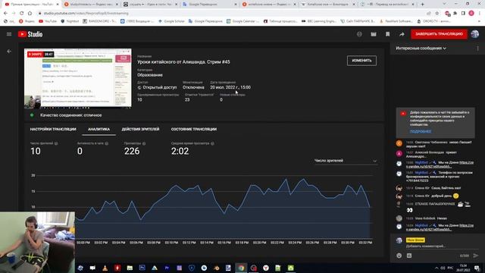Open Yandex Browser from the taskbar

(x=266, y=268)
